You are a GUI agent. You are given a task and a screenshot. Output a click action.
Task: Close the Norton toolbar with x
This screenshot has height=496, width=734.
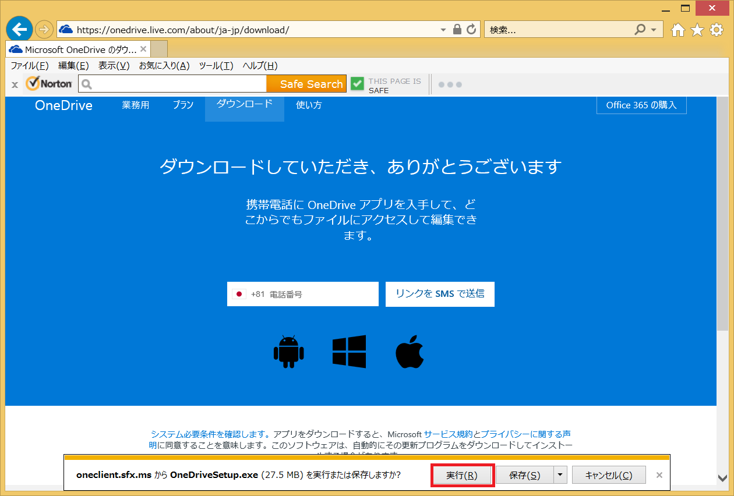[15, 85]
